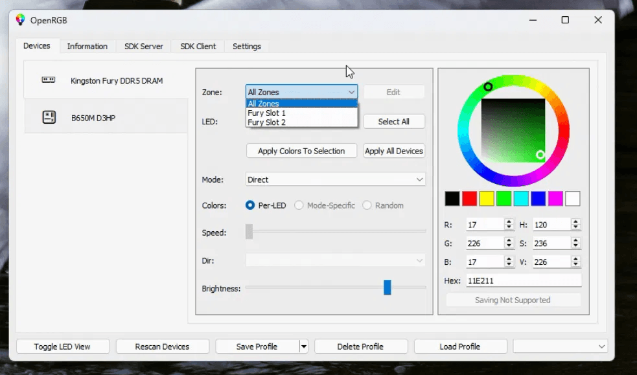Viewport: 637px width, 375px height.
Task: Click the S saturation value field
Action: pos(552,243)
